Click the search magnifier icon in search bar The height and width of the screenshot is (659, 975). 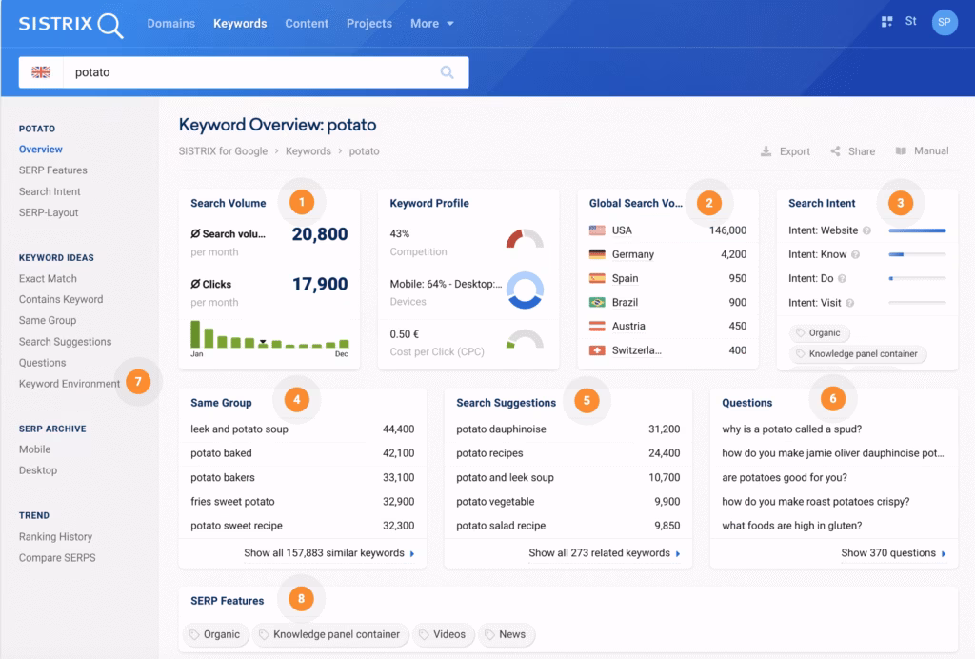(447, 72)
